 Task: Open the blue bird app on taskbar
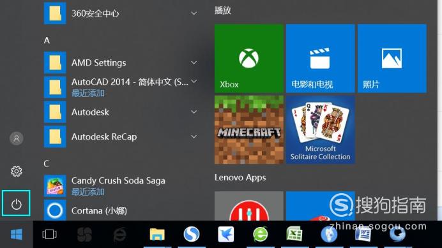(x=226, y=234)
